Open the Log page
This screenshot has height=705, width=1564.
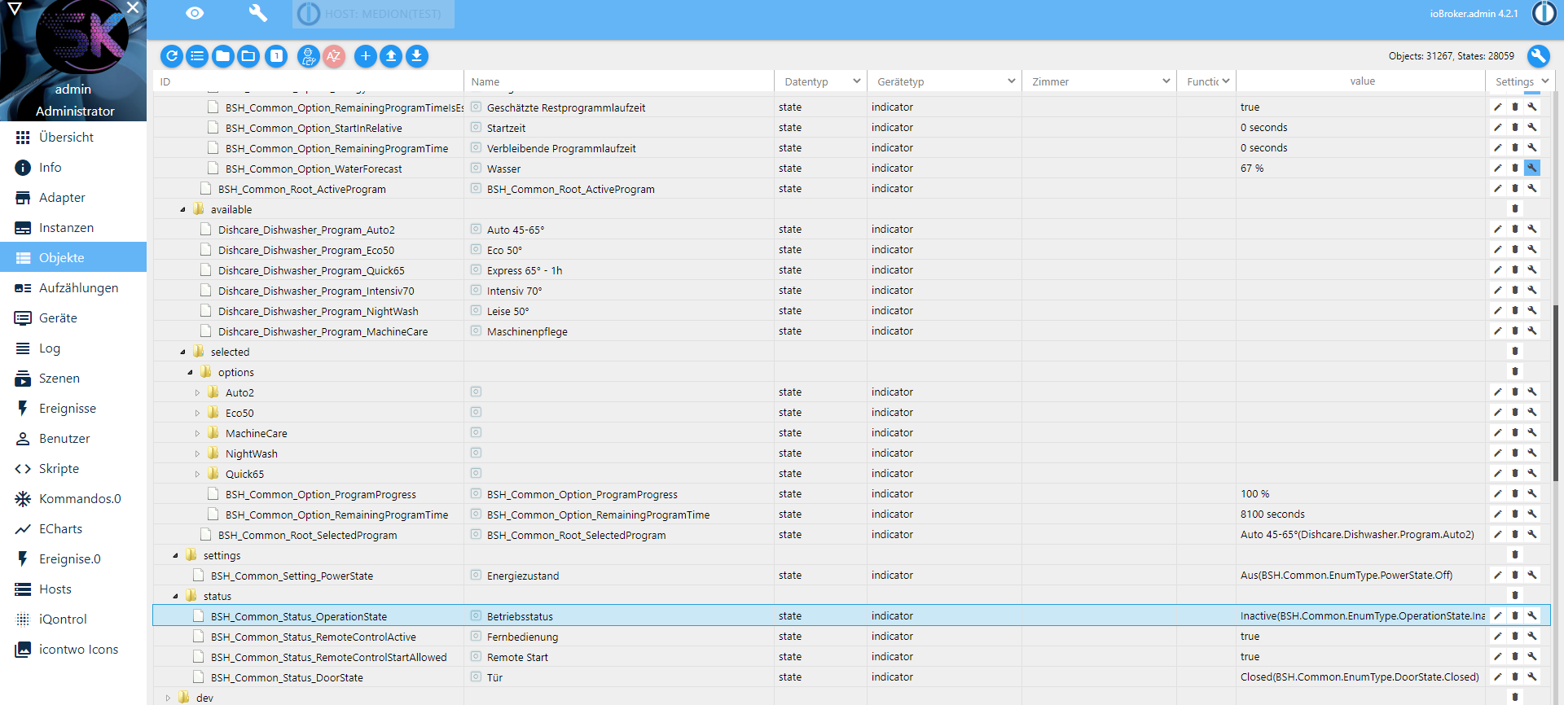tap(73, 348)
